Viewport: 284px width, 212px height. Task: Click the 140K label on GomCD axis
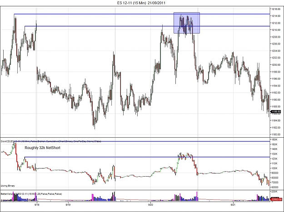click(274, 149)
